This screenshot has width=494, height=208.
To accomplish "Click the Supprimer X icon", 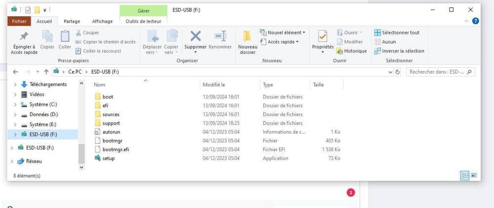I will [x=195, y=36].
